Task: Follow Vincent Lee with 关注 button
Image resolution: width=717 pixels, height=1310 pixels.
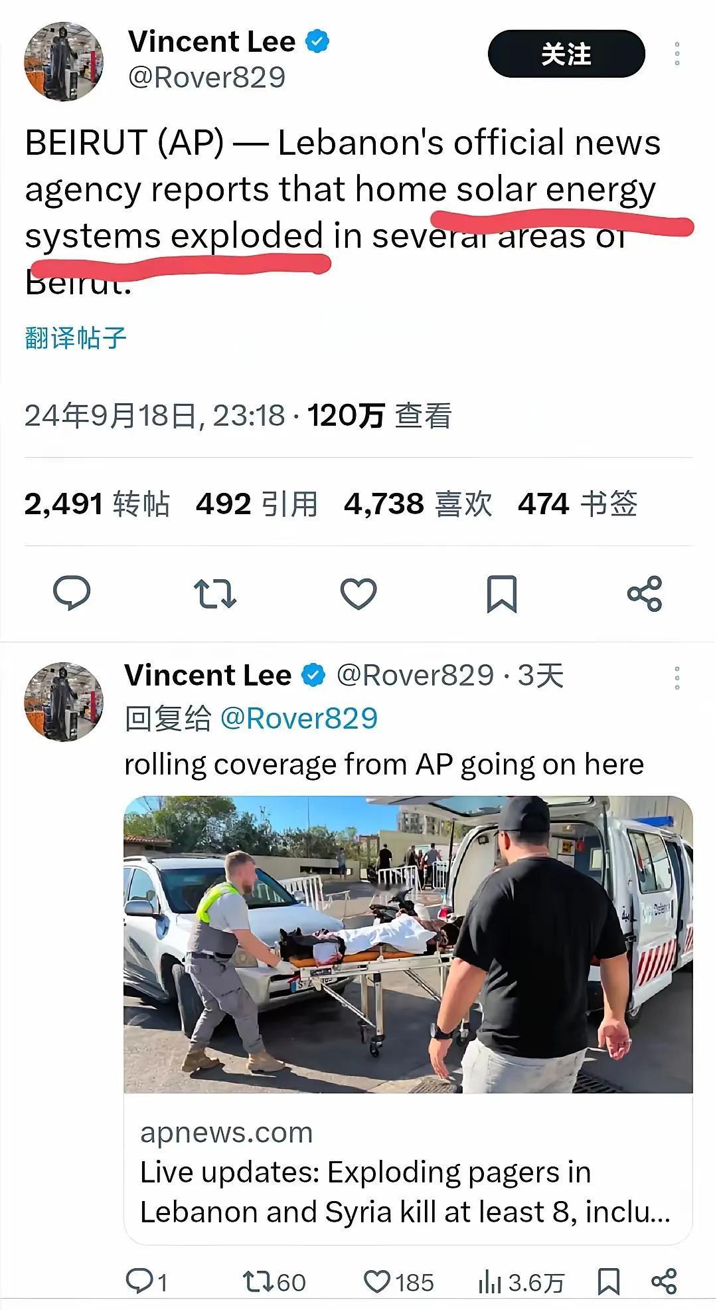Action: coord(566,54)
